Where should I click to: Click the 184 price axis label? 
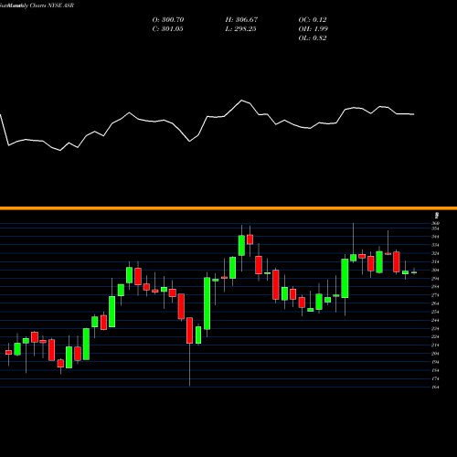[x=435, y=370]
